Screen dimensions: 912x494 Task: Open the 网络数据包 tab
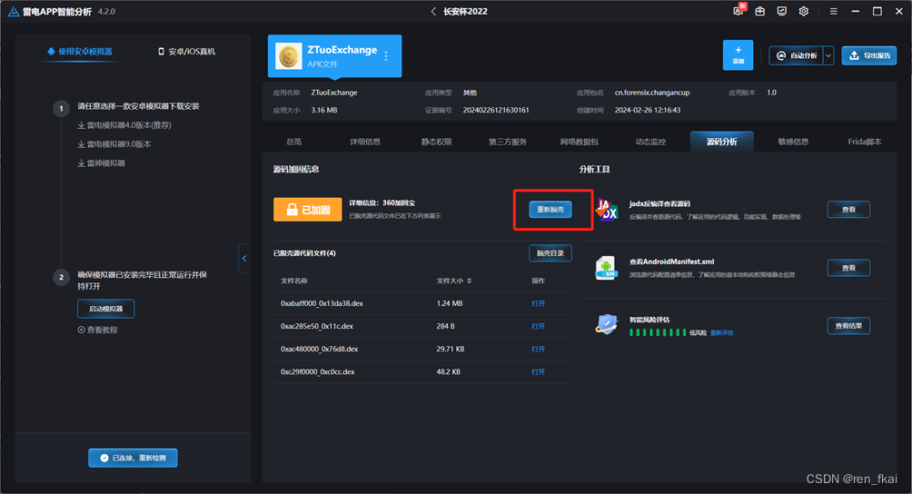point(580,142)
